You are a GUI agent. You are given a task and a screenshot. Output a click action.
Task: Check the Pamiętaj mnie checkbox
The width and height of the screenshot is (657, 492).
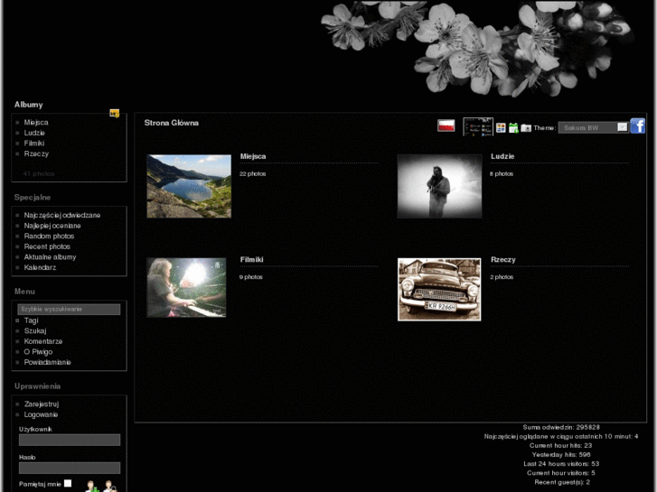click(x=68, y=483)
